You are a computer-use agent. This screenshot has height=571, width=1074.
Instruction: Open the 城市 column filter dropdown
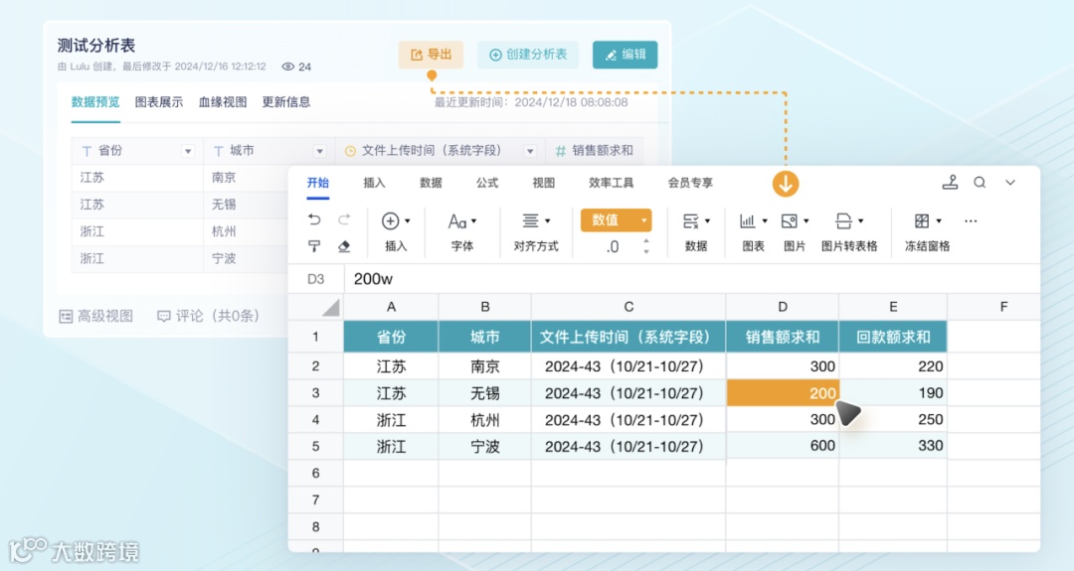pos(319,151)
